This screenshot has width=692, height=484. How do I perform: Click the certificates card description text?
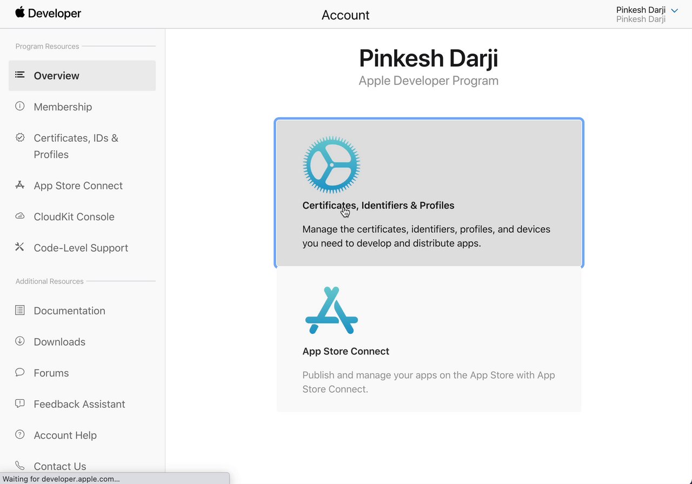click(427, 236)
